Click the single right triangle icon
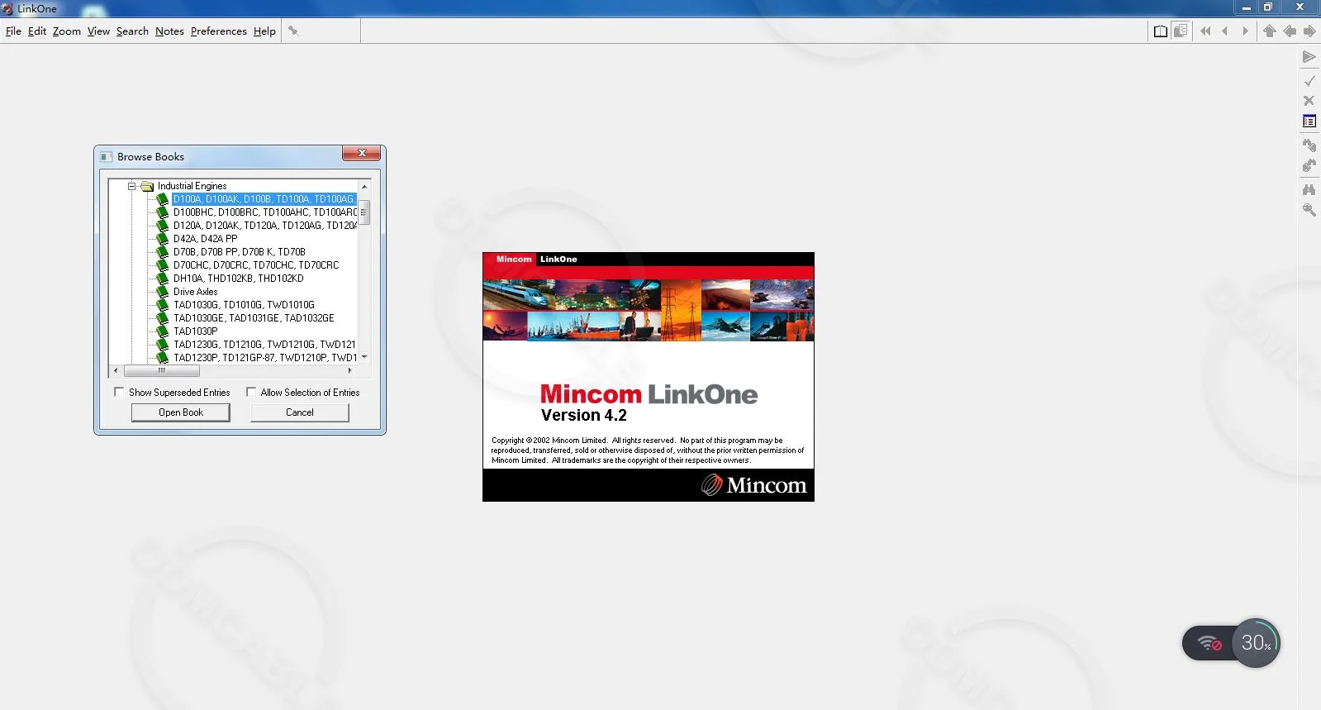 (1245, 31)
